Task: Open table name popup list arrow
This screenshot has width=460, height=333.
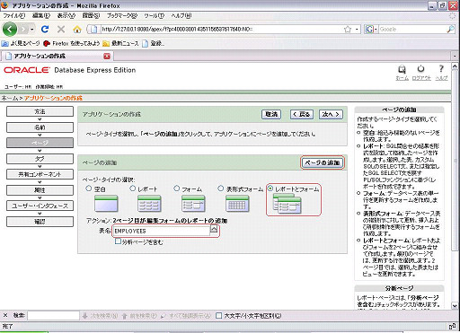Action: click(214, 230)
